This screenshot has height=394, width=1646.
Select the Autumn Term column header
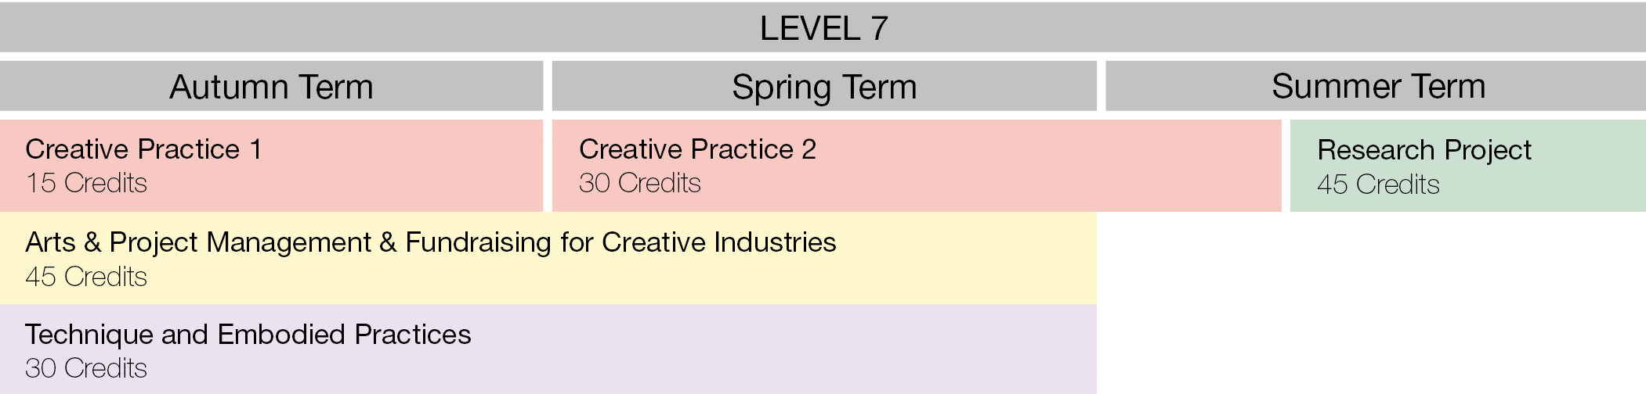(x=271, y=87)
